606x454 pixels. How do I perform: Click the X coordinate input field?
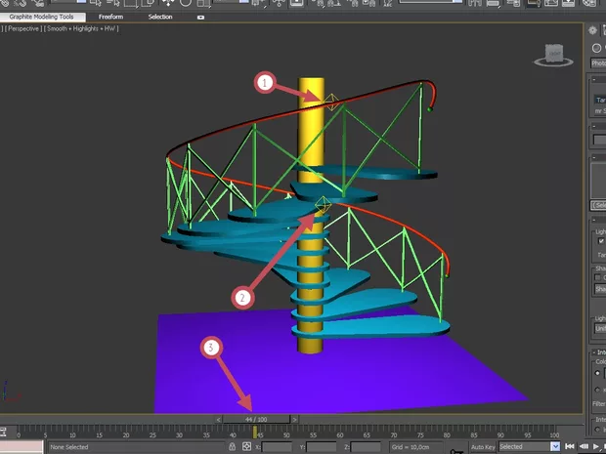[x=278, y=446]
